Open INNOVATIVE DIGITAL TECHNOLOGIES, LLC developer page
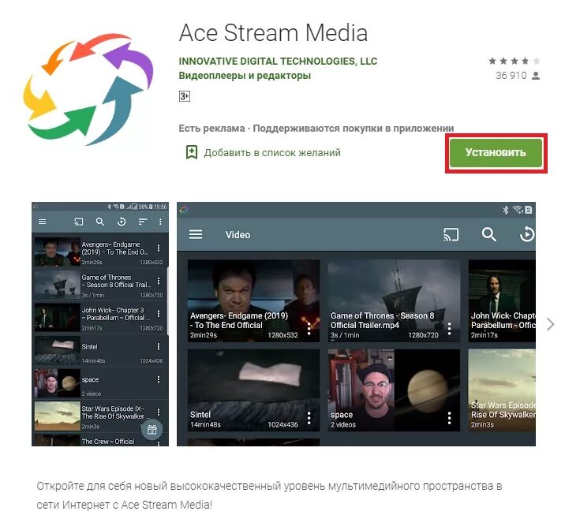565x526 pixels. tap(278, 62)
